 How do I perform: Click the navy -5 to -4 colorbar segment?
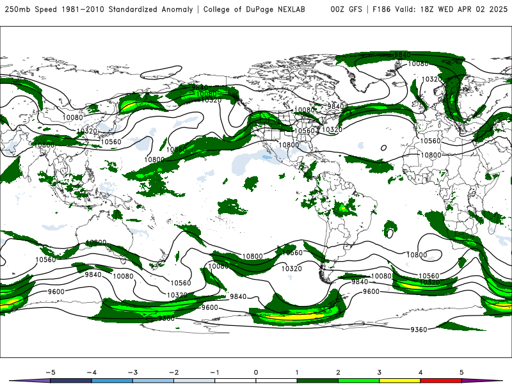pos(71,381)
